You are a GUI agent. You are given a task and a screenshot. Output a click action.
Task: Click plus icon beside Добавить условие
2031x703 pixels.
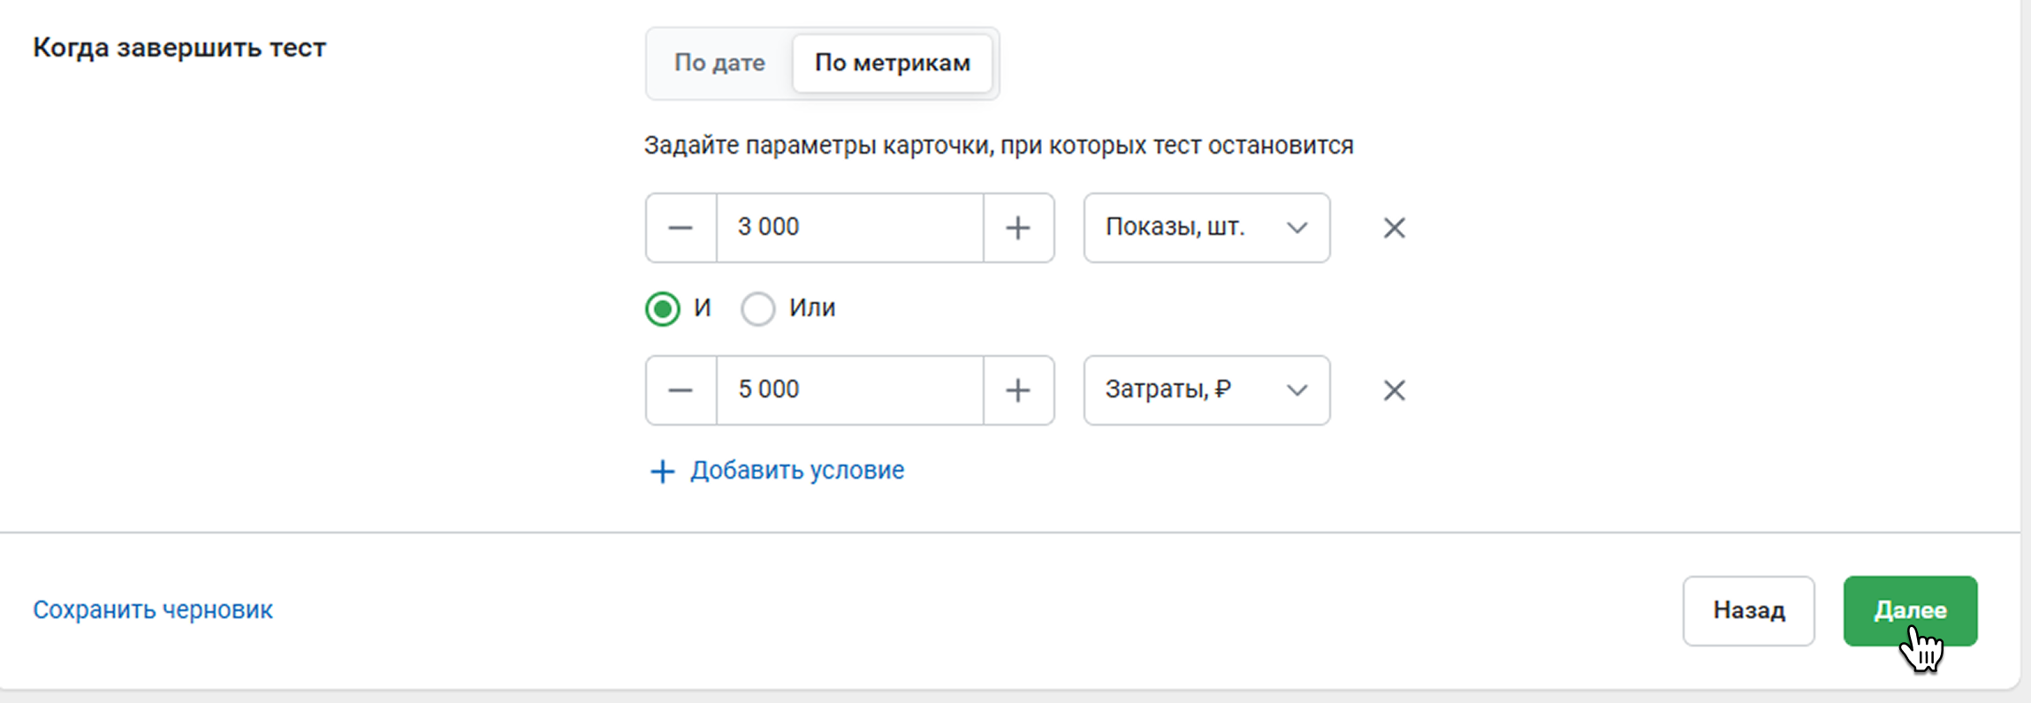[x=662, y=472]
